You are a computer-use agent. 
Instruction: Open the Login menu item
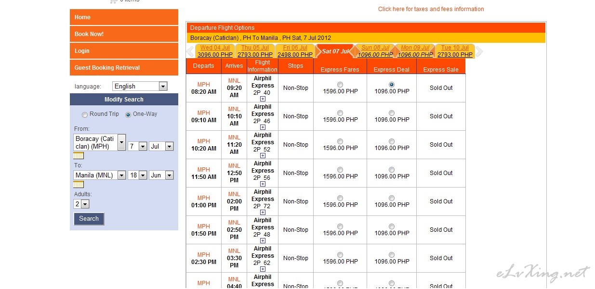click(124, 51)
